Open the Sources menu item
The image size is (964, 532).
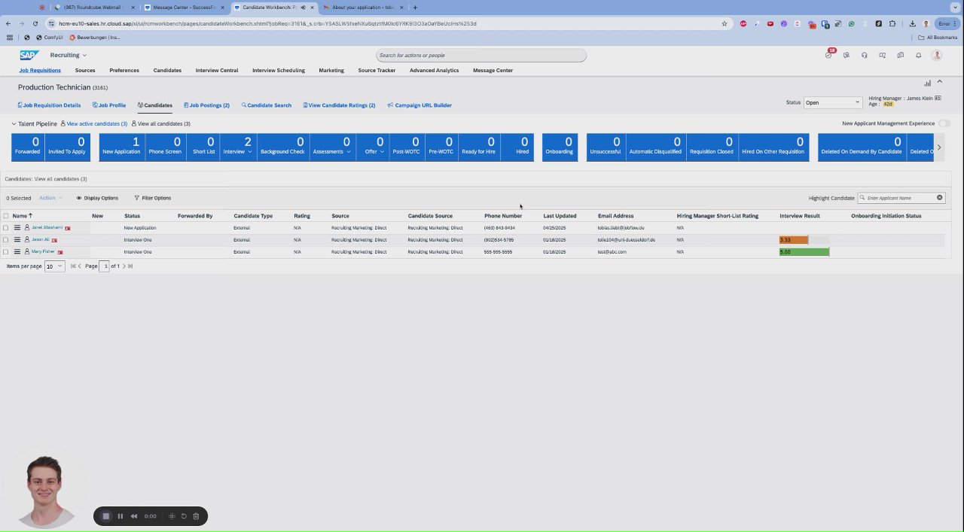pos(85,70)
